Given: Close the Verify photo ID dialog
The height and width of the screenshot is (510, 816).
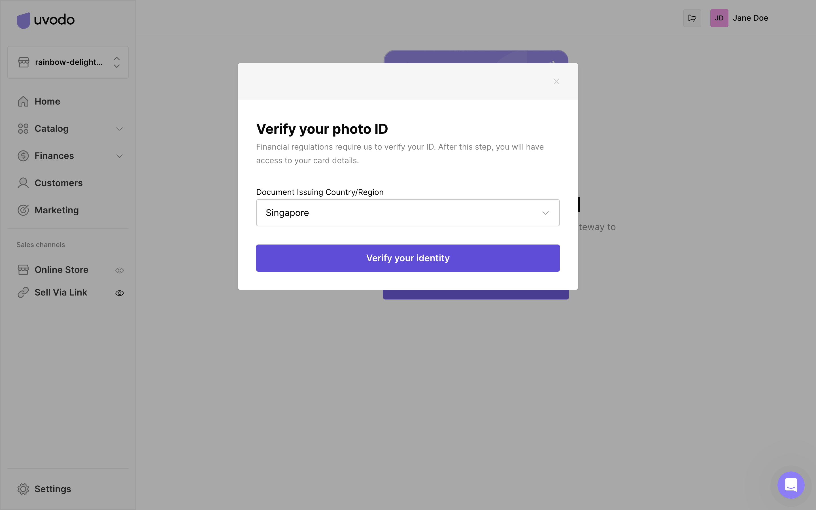Looking at the screenshot, I should [x=556, y=81].
